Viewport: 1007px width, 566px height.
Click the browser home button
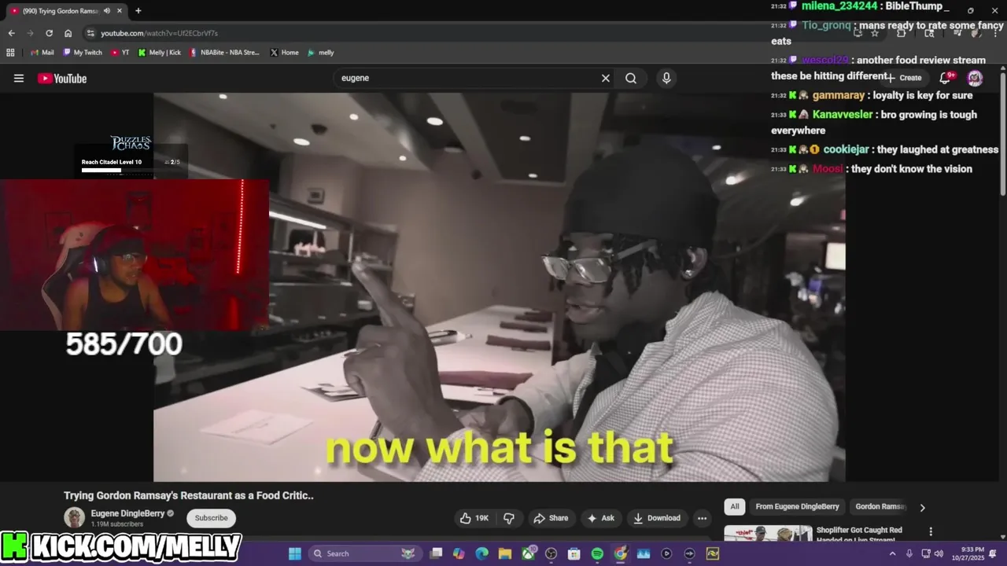(x=68, y=33)
